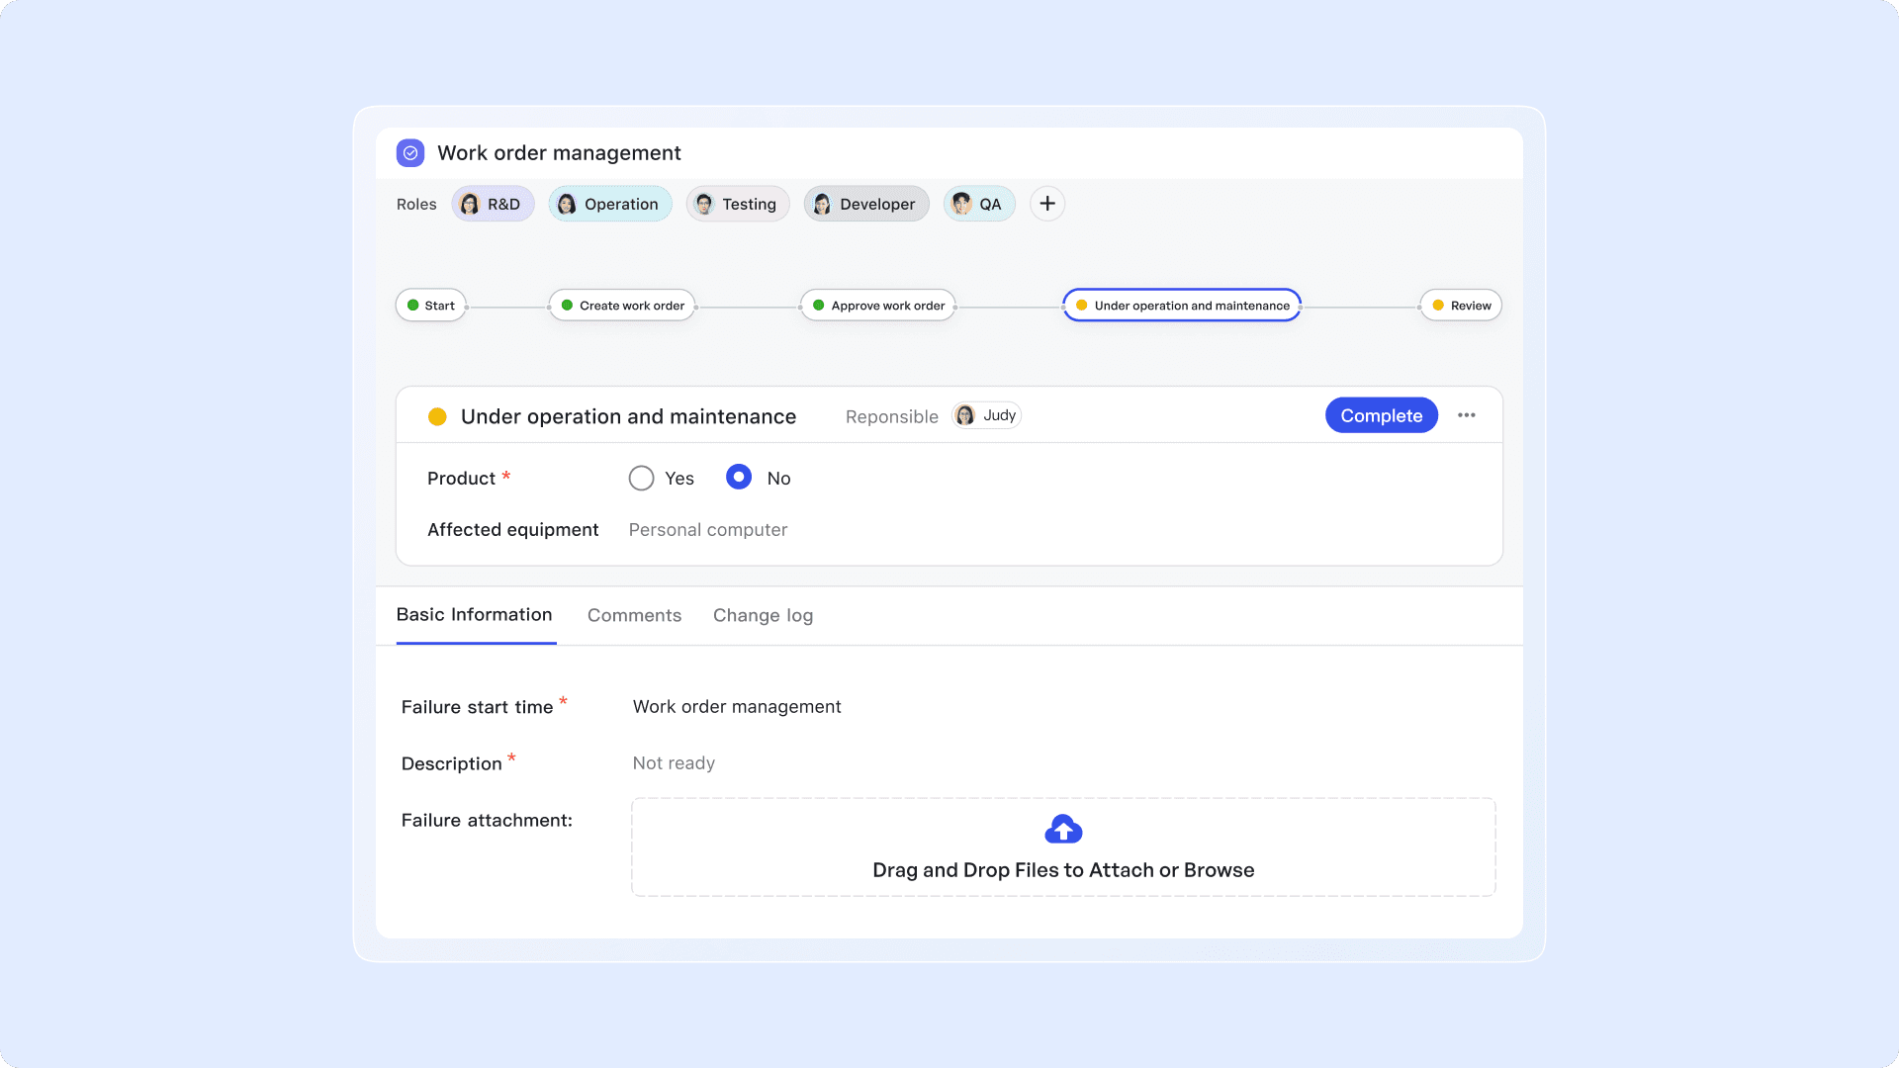Switch to the Comments tab
The height and width of the screenshot is (1068, 1899).
(634, 615)
